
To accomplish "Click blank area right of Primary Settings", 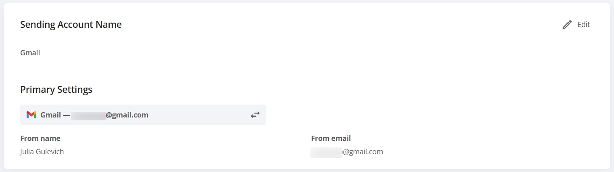I will pos(343,90).
